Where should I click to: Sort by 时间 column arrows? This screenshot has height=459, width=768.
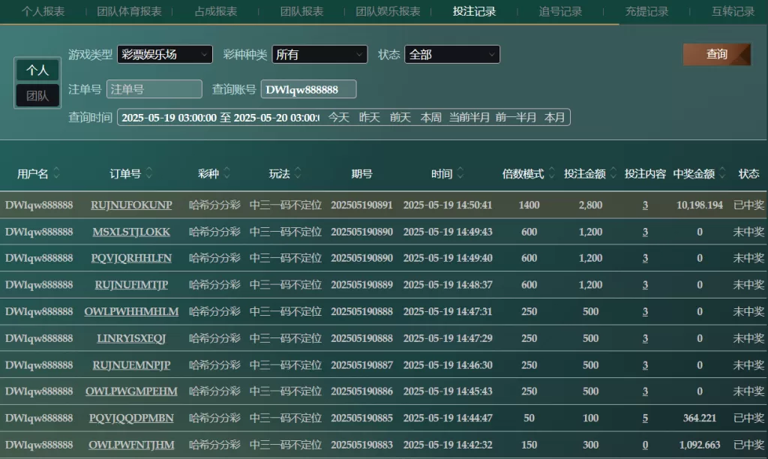[460, 173]
